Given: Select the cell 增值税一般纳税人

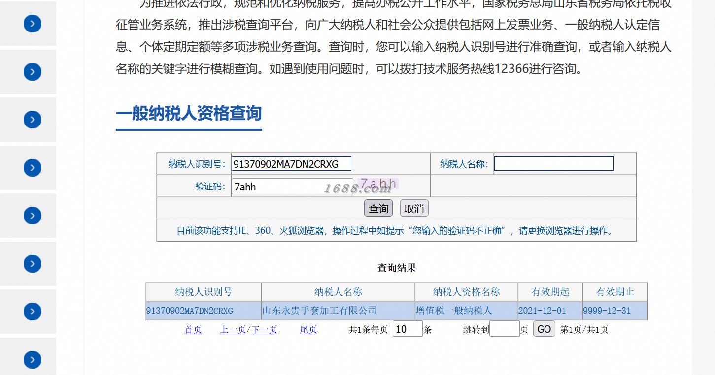Looking at the screenshot, I should point(466,311).
